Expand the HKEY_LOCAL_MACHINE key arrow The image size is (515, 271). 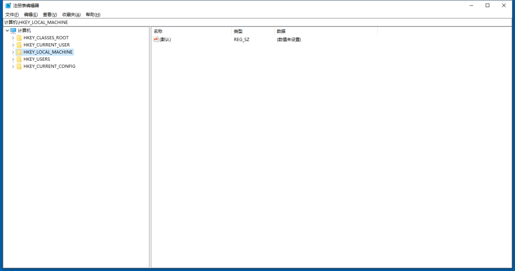pyautogui.click(x=13, y=52)
